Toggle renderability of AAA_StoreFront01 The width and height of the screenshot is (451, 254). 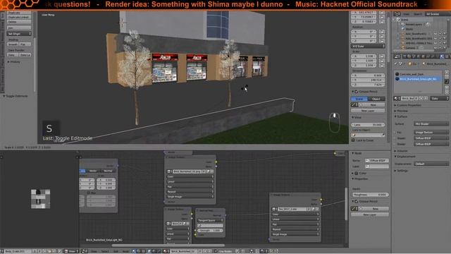click(x=445, y=34)
